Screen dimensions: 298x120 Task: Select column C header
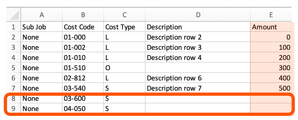(124, 15)
